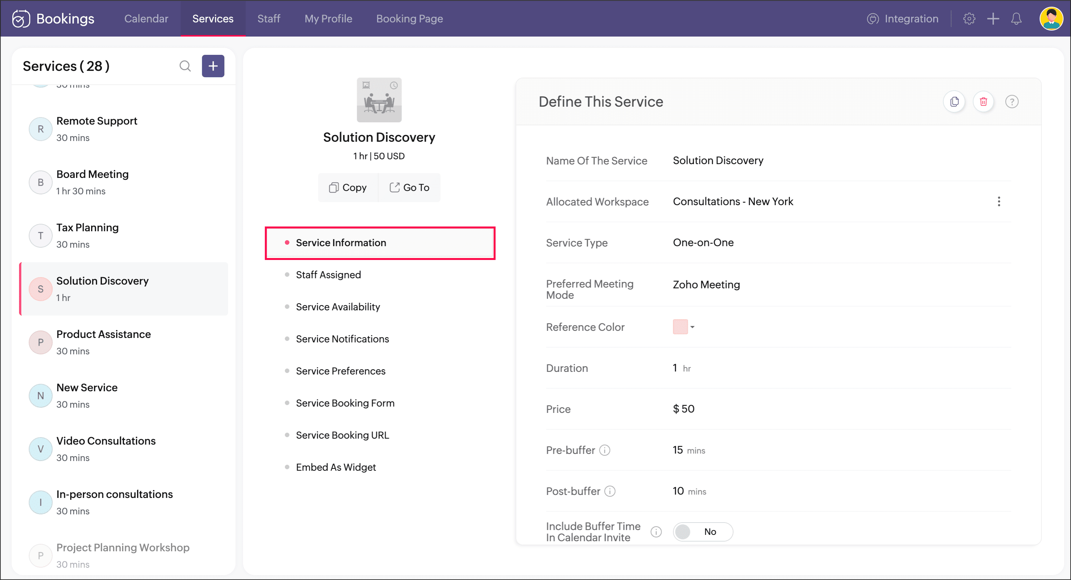Viewport: 1071px width, 580px height.
Task: Click the info icon for Include Buffer Time
Action: [656, 532]
